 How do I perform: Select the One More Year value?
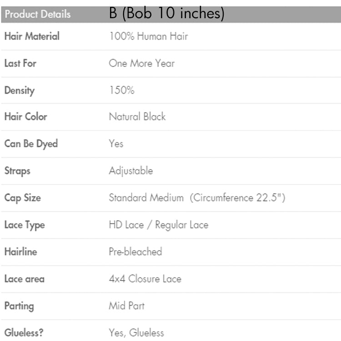click(x=141, y=63)
